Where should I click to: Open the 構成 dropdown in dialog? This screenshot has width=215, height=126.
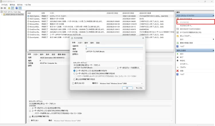[x=120, y=83]
